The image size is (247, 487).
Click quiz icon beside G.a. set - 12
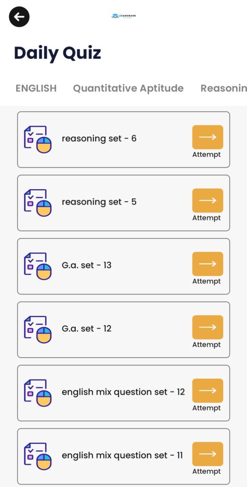point(38,330)
